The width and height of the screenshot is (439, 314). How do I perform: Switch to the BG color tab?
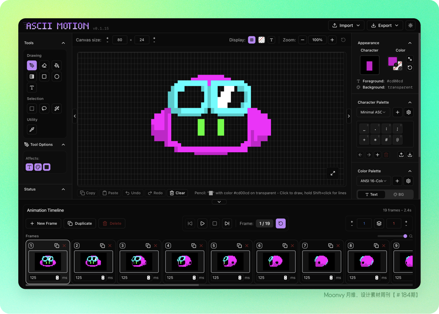point(399,194)
